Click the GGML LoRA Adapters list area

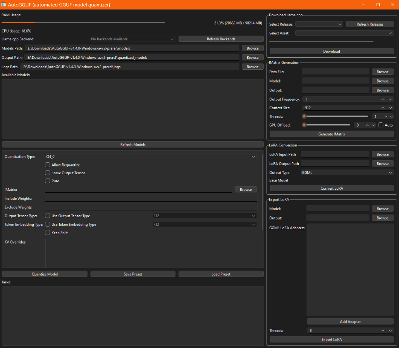click(350, 269)
